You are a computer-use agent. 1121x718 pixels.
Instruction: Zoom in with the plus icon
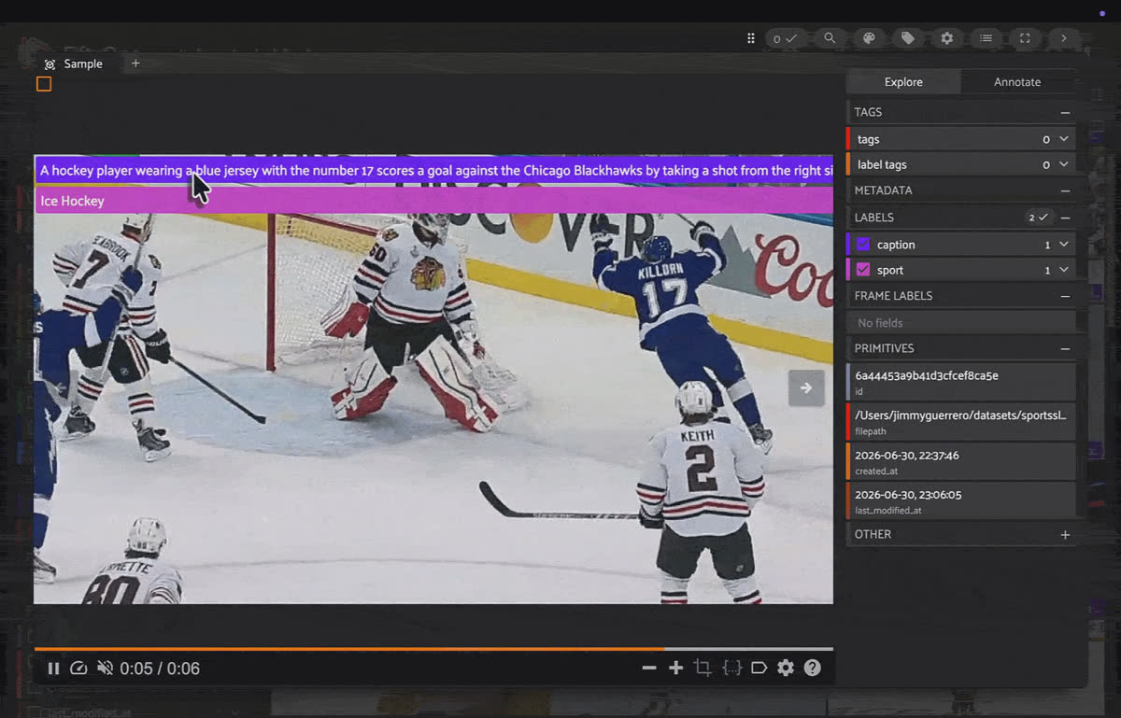point(676,669)
